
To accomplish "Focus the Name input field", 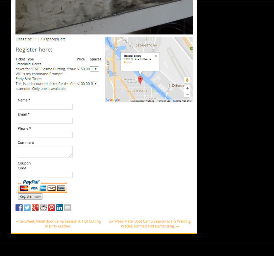I will tap(45, 107).
